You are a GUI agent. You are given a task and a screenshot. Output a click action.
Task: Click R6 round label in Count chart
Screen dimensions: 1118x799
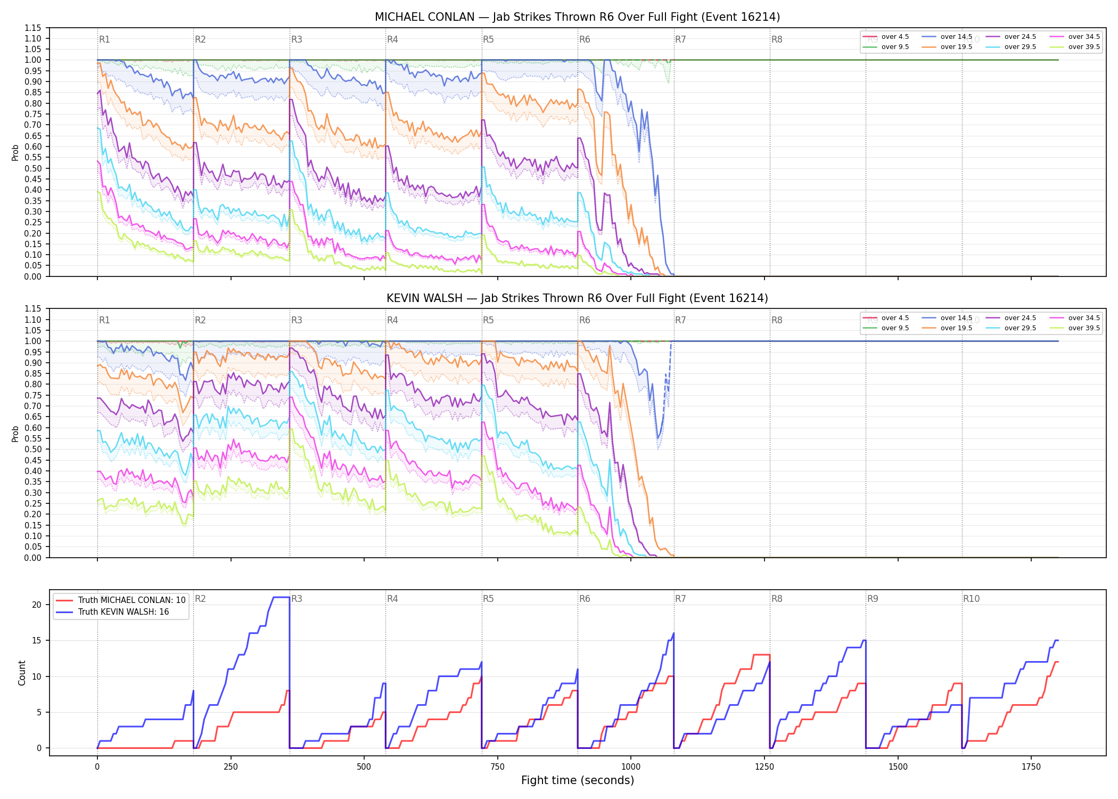pos(585,599)
